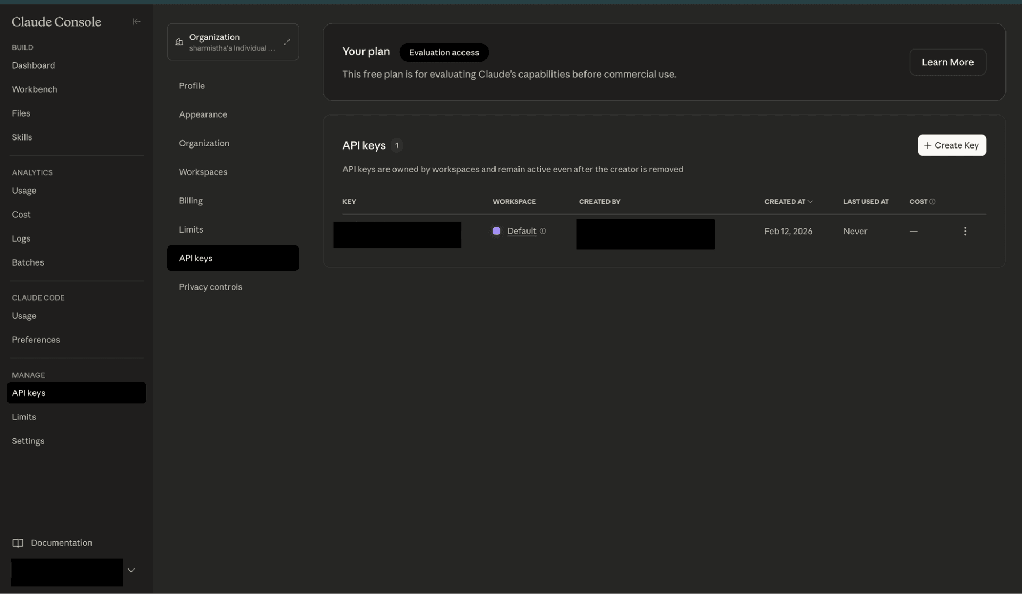1022x594 pixels.
Task: Click the plus icon in Create Key
Action: (x=927, y=145)
